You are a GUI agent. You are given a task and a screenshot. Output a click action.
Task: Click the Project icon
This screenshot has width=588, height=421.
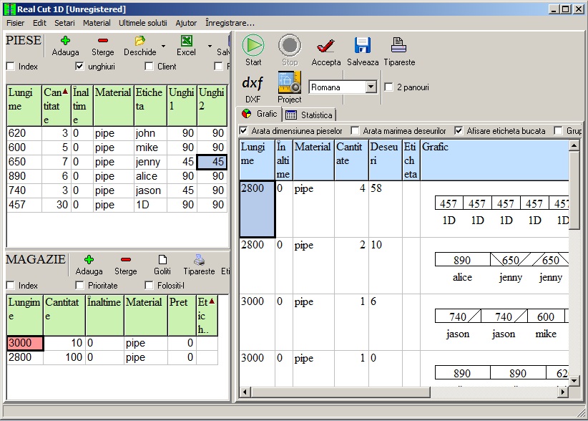coord(290,83)
